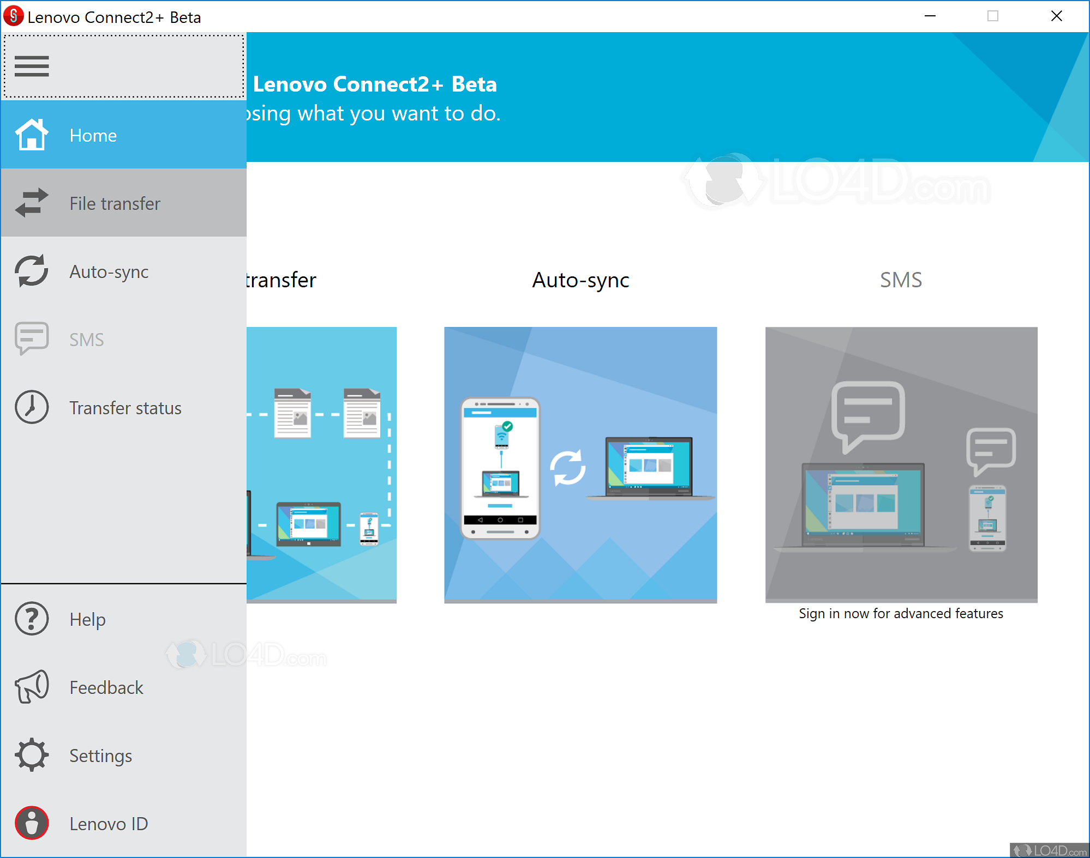The height and width of the screenshot is (858, 1090).
Task: Click the Lenovo Connect2+ title bar icon
Action: pos(13,16)
